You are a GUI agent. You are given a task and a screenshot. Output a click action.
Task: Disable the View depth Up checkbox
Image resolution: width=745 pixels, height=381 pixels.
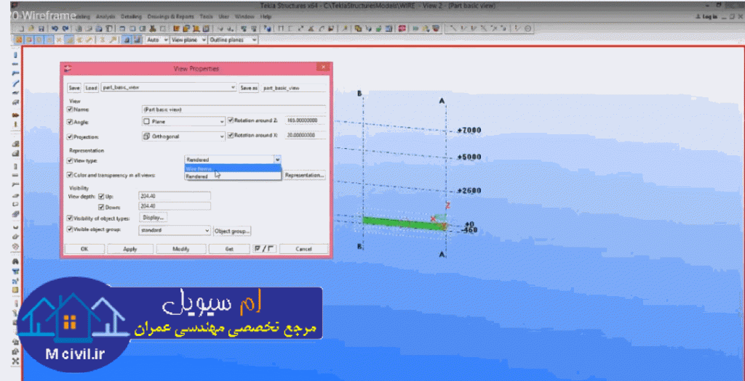[102, 196]
